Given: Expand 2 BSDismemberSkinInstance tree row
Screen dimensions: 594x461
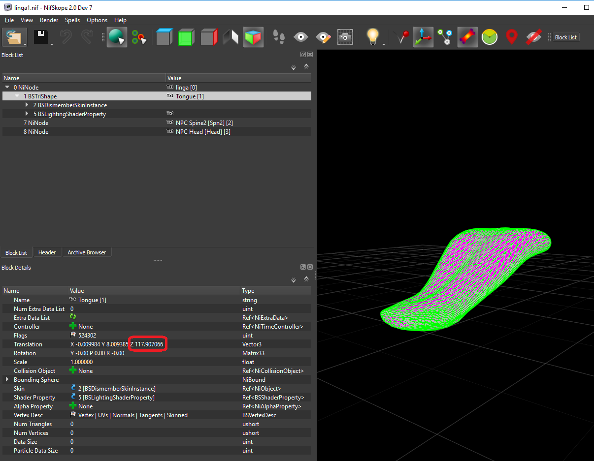Looking at the screenshot, I should click(x=27, y=105).
